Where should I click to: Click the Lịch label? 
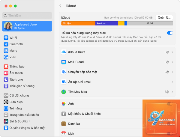point(71,134)
